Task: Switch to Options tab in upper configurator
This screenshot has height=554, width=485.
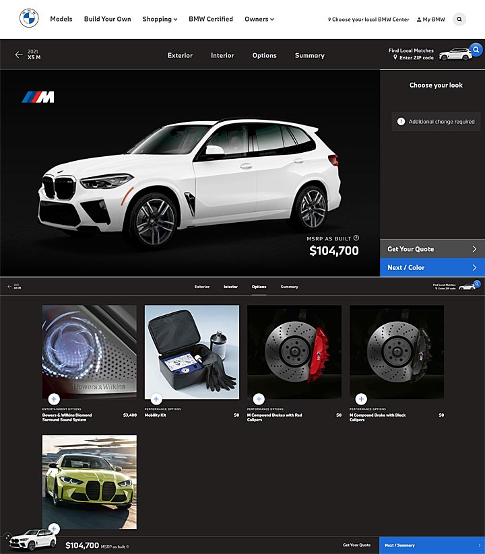Action: pos(265,55)
